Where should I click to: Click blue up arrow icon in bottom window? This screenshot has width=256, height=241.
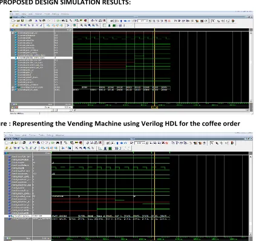pyautogui.click(x=117, y=143)
